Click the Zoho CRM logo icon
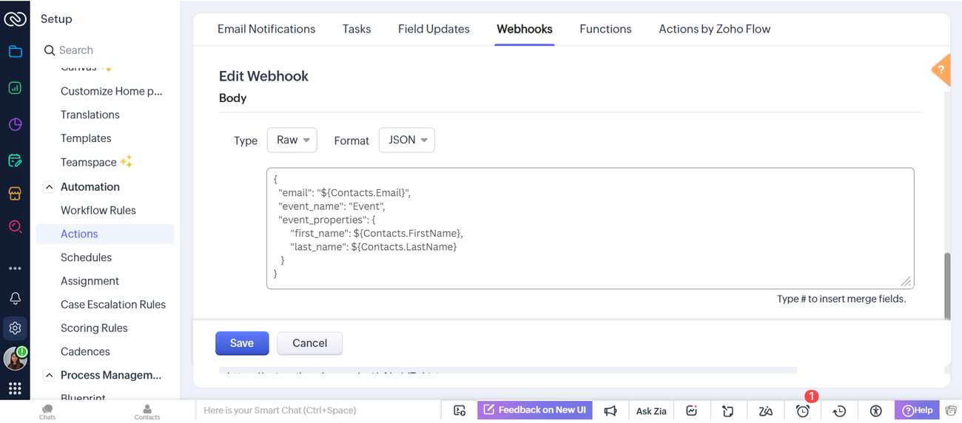Screen dimensions: 962x423 click(x=15, y=19)
